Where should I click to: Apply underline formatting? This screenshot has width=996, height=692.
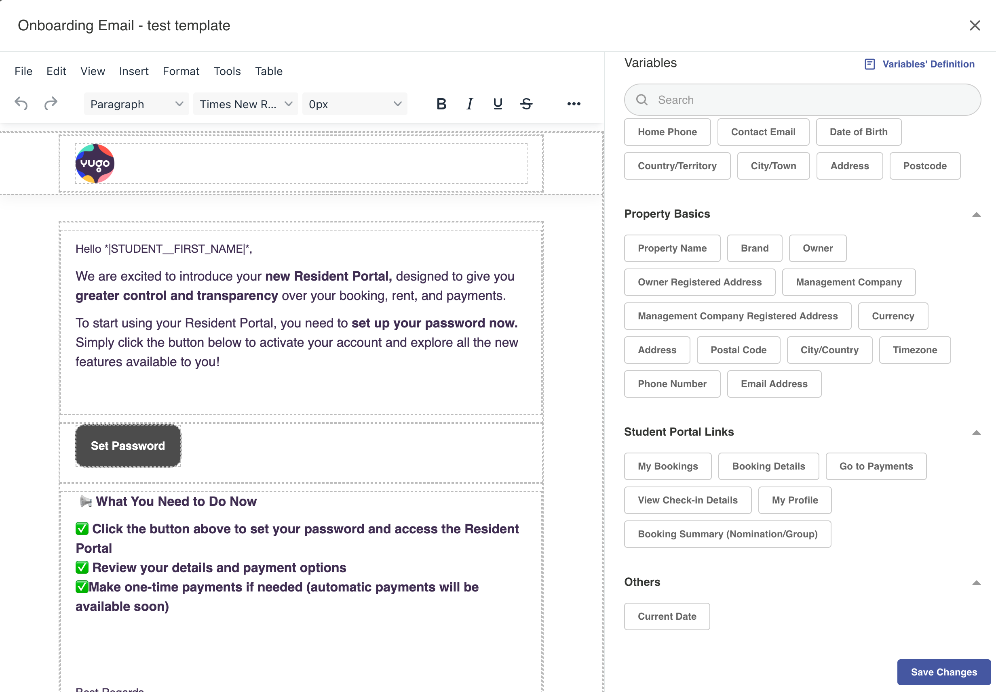tap(498, 104)
